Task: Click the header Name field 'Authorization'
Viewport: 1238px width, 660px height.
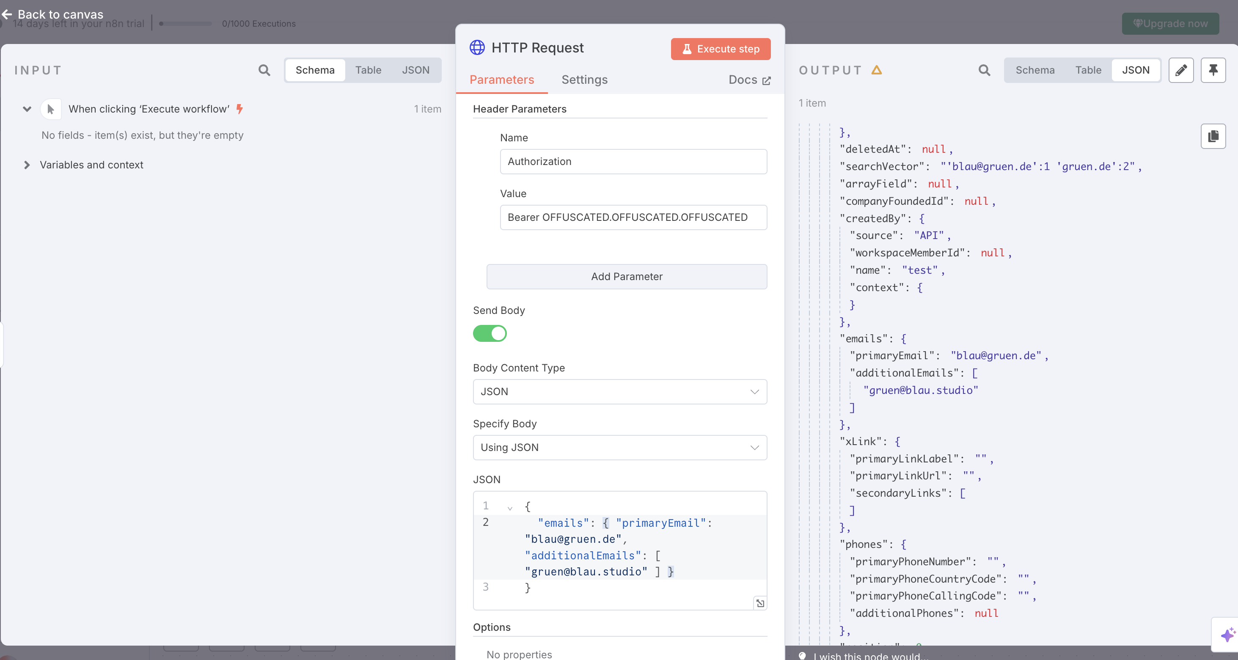Action: 633,162
